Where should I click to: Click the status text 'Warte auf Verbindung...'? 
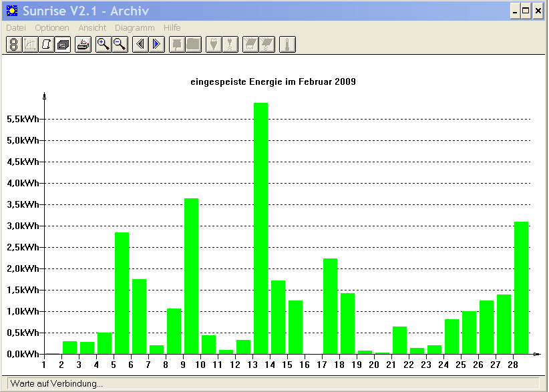[x=56, y=383]
